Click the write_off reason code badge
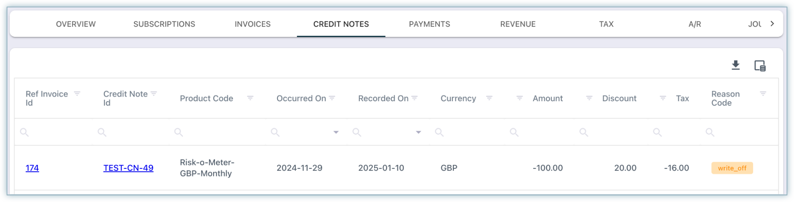Viewport: 794px width, 202px height. point(732,168)
